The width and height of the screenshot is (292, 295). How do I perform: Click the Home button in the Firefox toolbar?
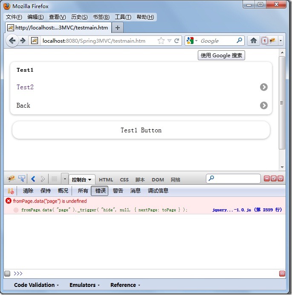pyautogui.click(x=253, y=41)
